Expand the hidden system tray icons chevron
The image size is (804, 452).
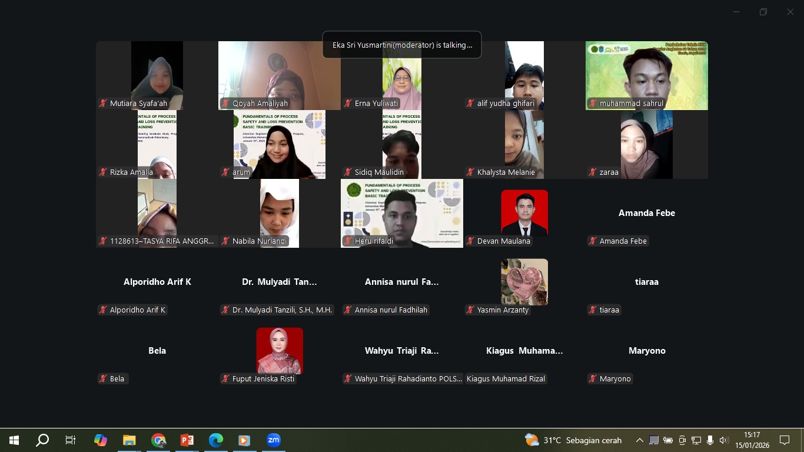pyautogui.click(x=640, y=440)
